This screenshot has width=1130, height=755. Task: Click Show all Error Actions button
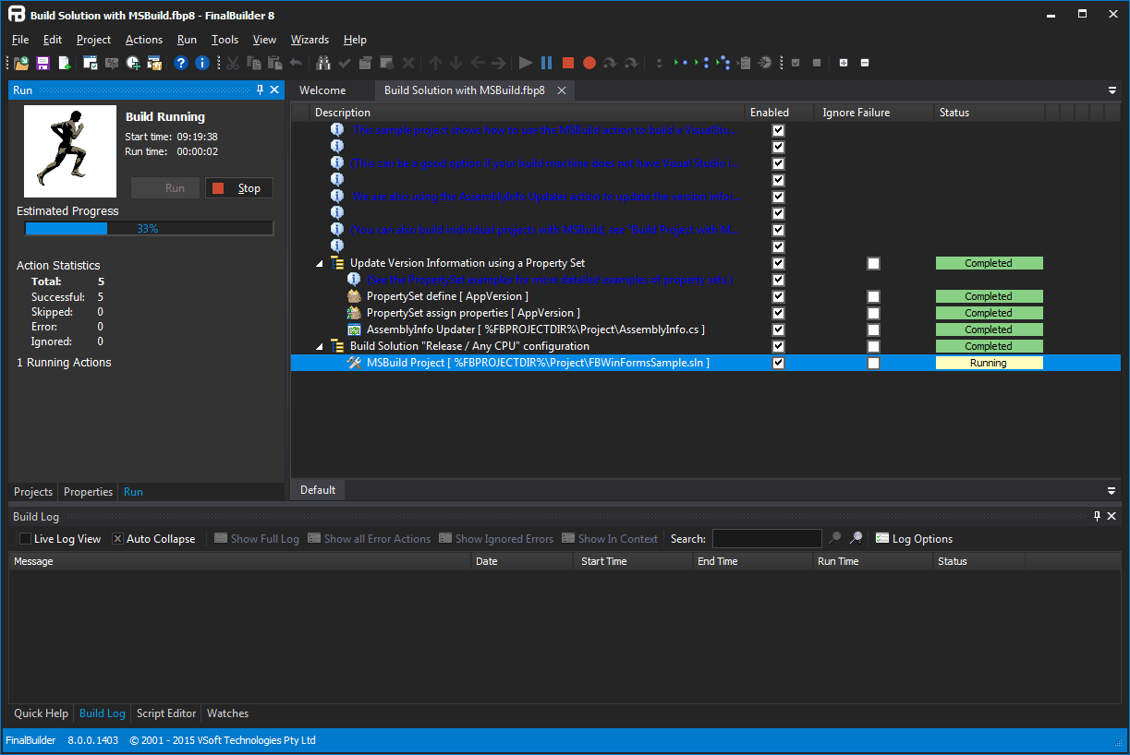pos(370,539)
